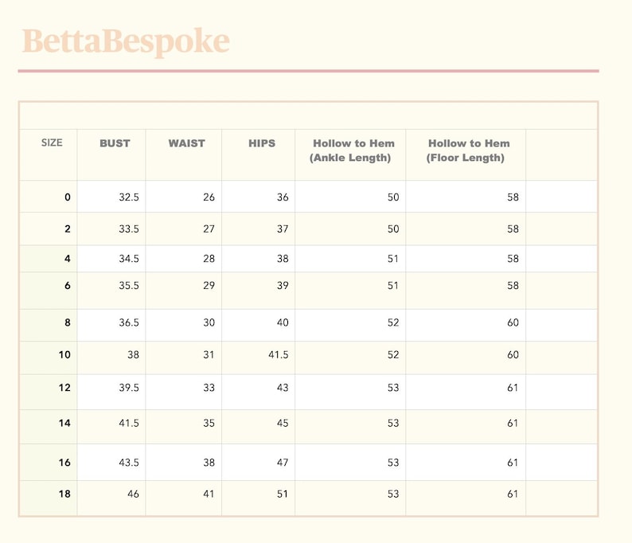
Task: Click floor length 58 in size 0 row
Action: click(513, 197)
